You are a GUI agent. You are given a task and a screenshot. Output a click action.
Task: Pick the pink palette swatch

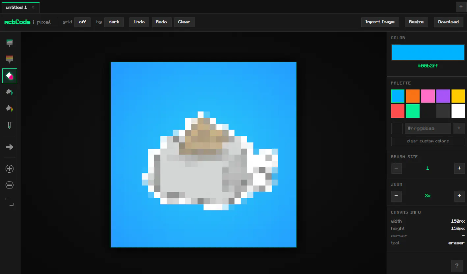click(428, 96)
